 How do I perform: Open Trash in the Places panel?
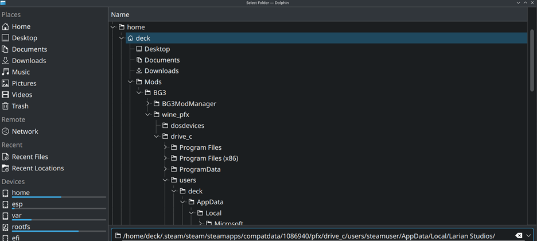pyautogui.click(x=20, y=106)
